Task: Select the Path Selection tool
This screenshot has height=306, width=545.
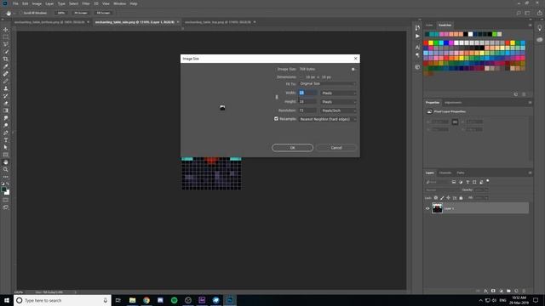Action: pyautogui.click(x=6, y=147)
